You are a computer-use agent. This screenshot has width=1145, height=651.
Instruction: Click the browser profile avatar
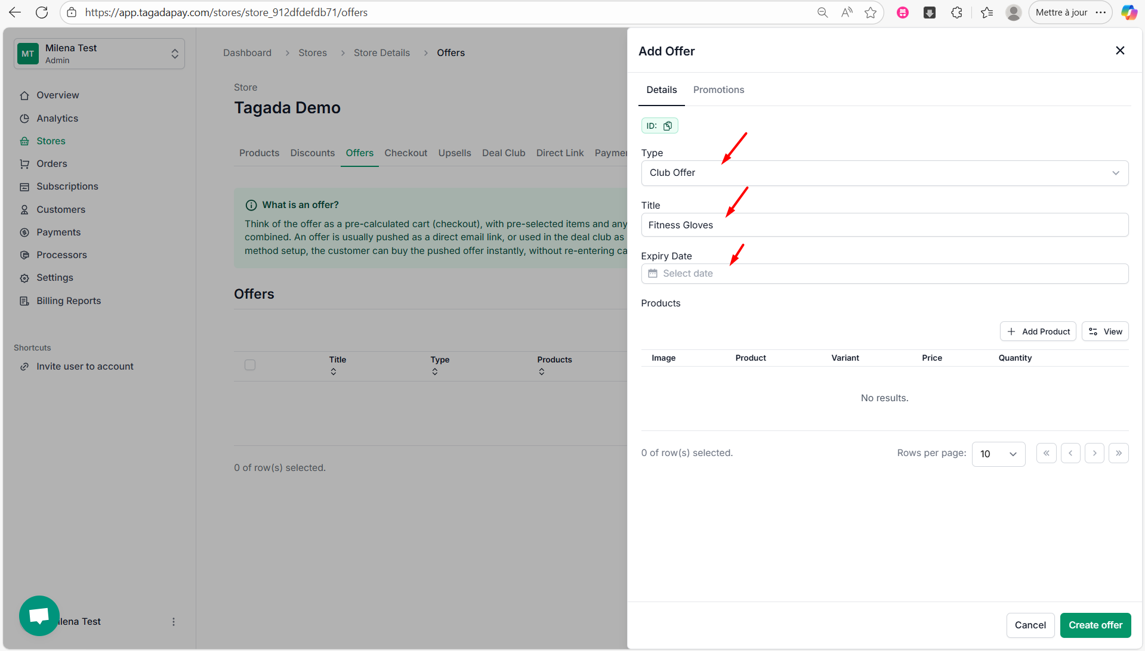[1013, 13]
